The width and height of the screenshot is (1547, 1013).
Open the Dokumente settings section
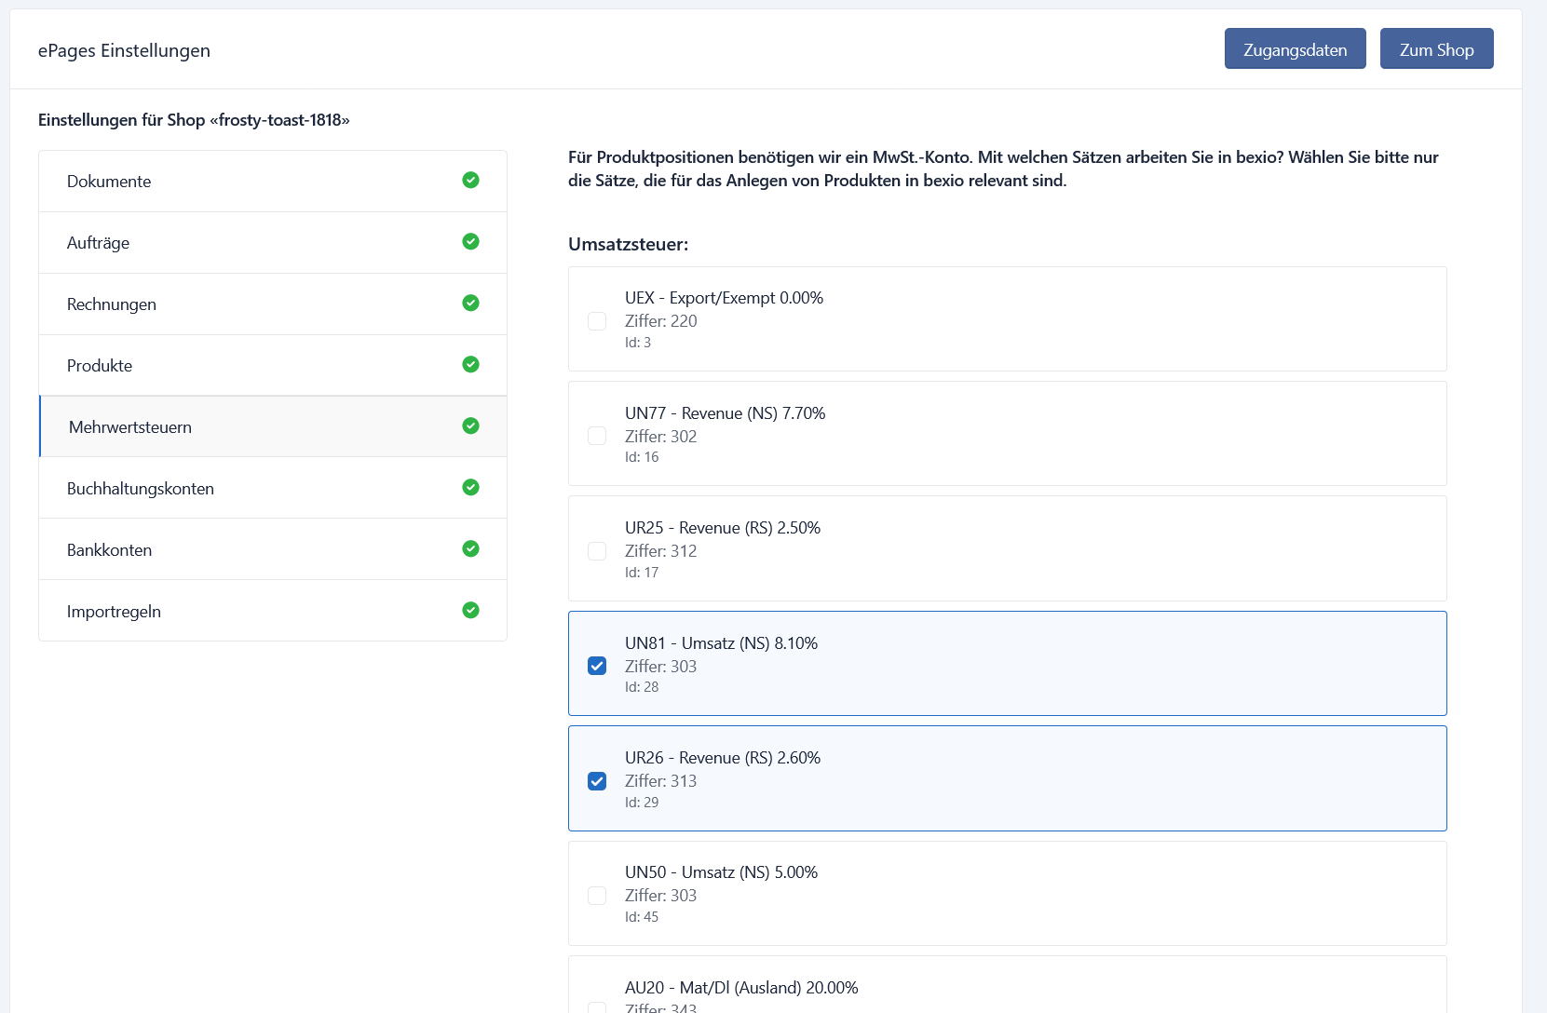tap(273, 182)
